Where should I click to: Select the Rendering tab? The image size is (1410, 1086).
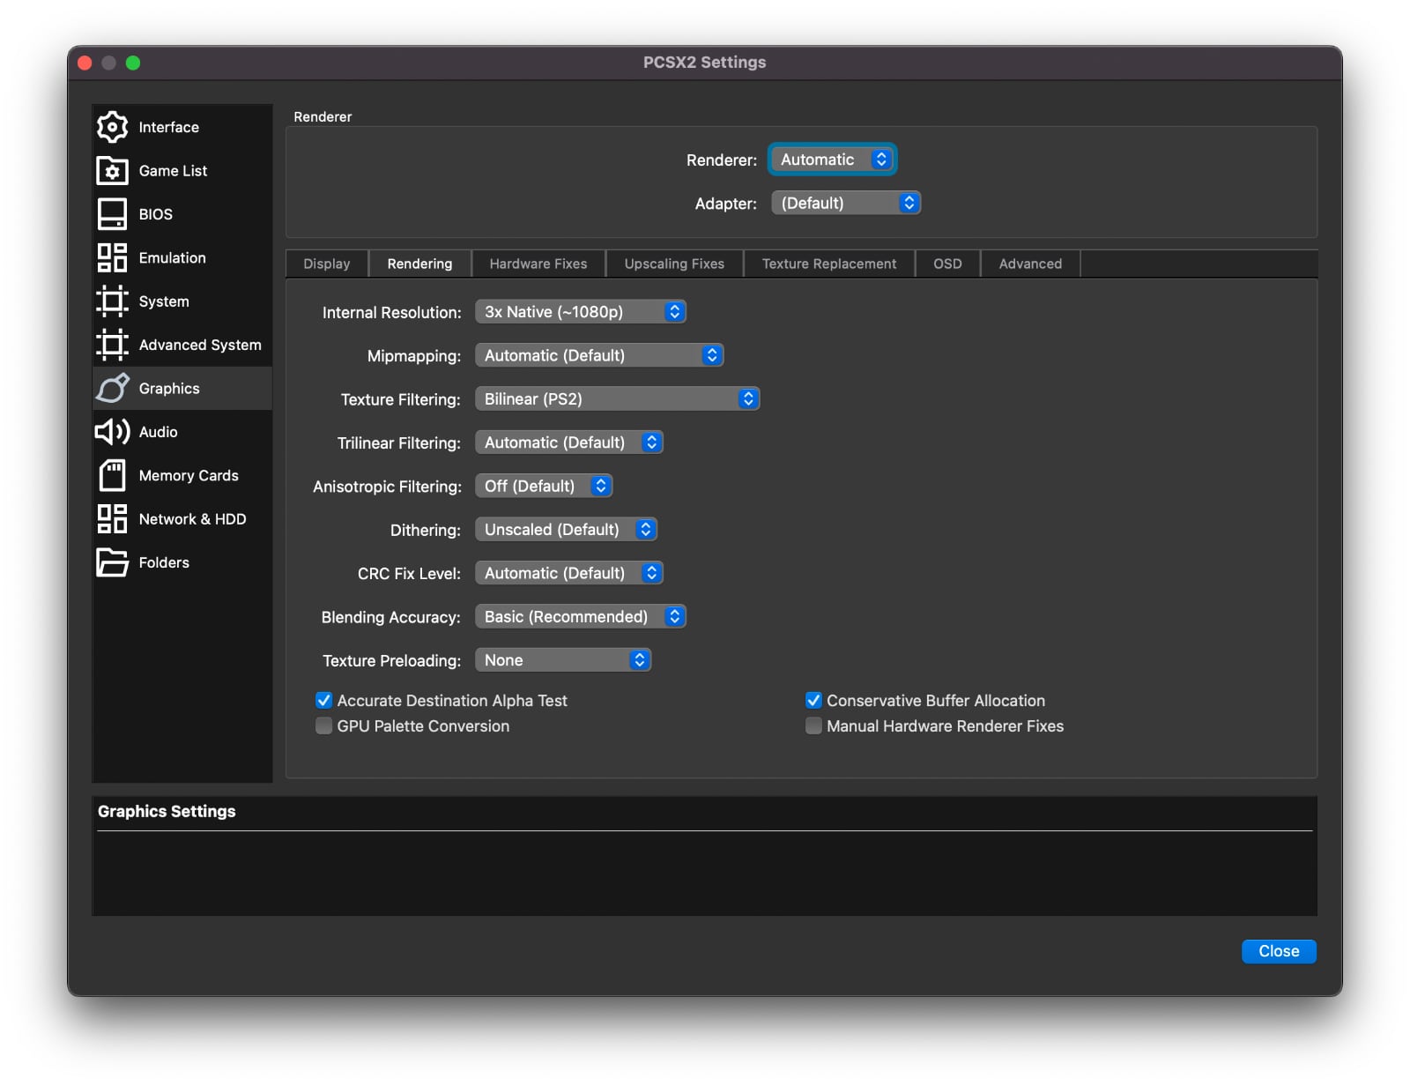click(419, 264)
